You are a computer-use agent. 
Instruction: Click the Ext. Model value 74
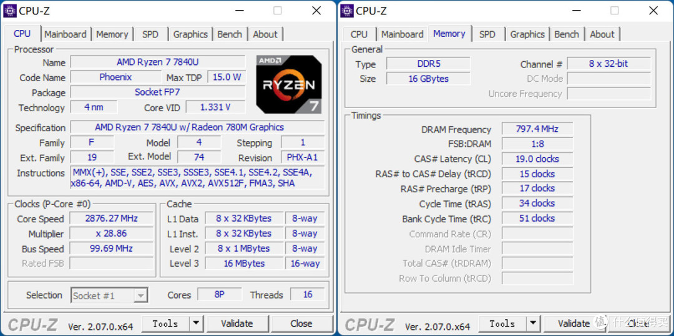199,157
